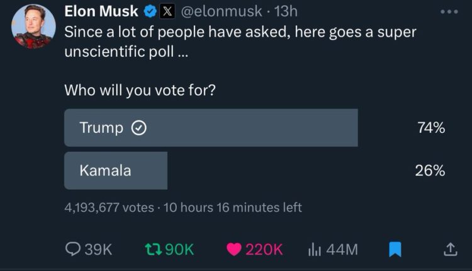Open the three-dot more options menu

coord(449,12)
